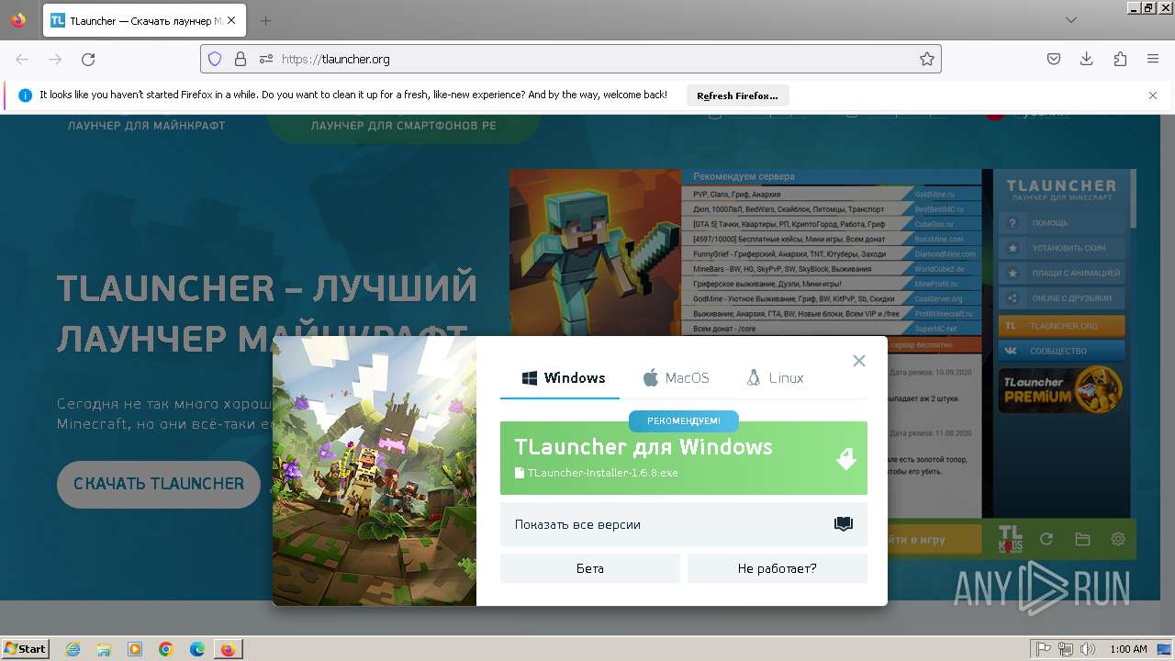Click the BossMine.com server row
The width and height of the screenshot is (1175, 661).
[x=832, y=239]
